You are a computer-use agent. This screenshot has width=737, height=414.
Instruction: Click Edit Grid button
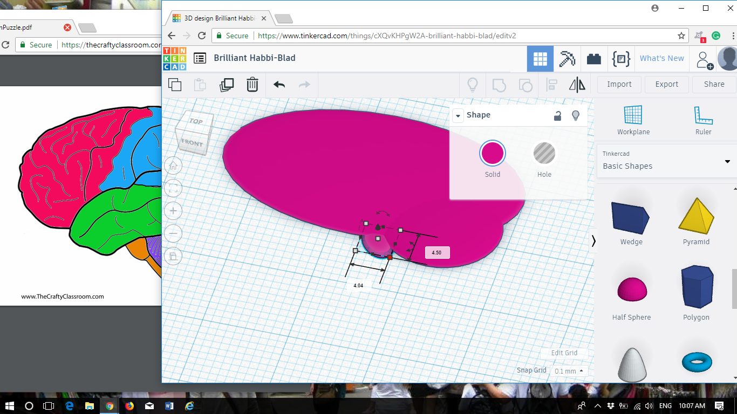(x=564, y=353)
